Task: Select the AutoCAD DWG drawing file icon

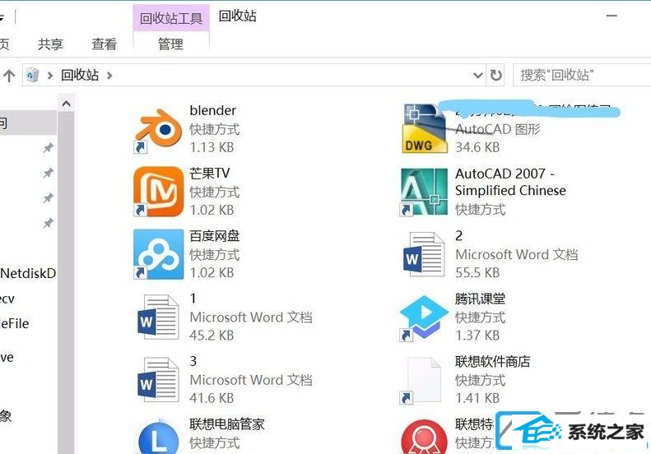Action: point(424,128)
